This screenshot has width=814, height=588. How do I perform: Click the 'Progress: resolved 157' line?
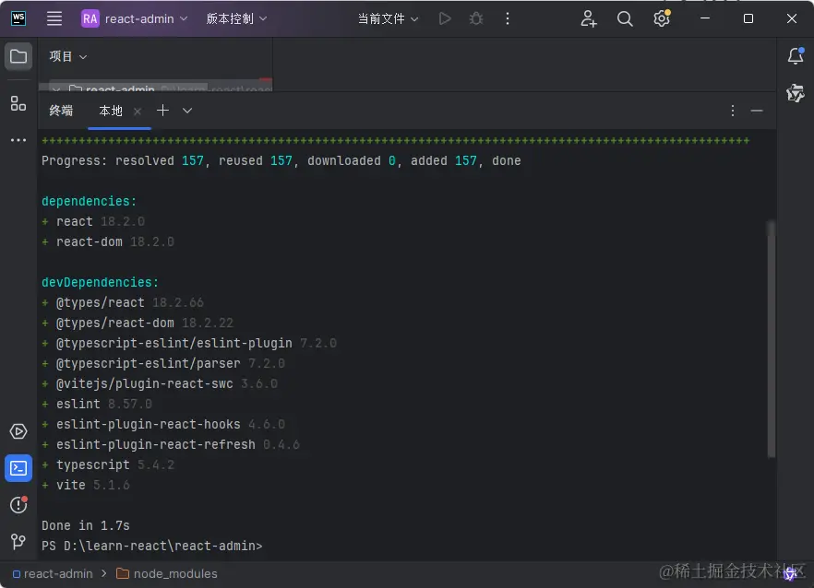point(281,160)
